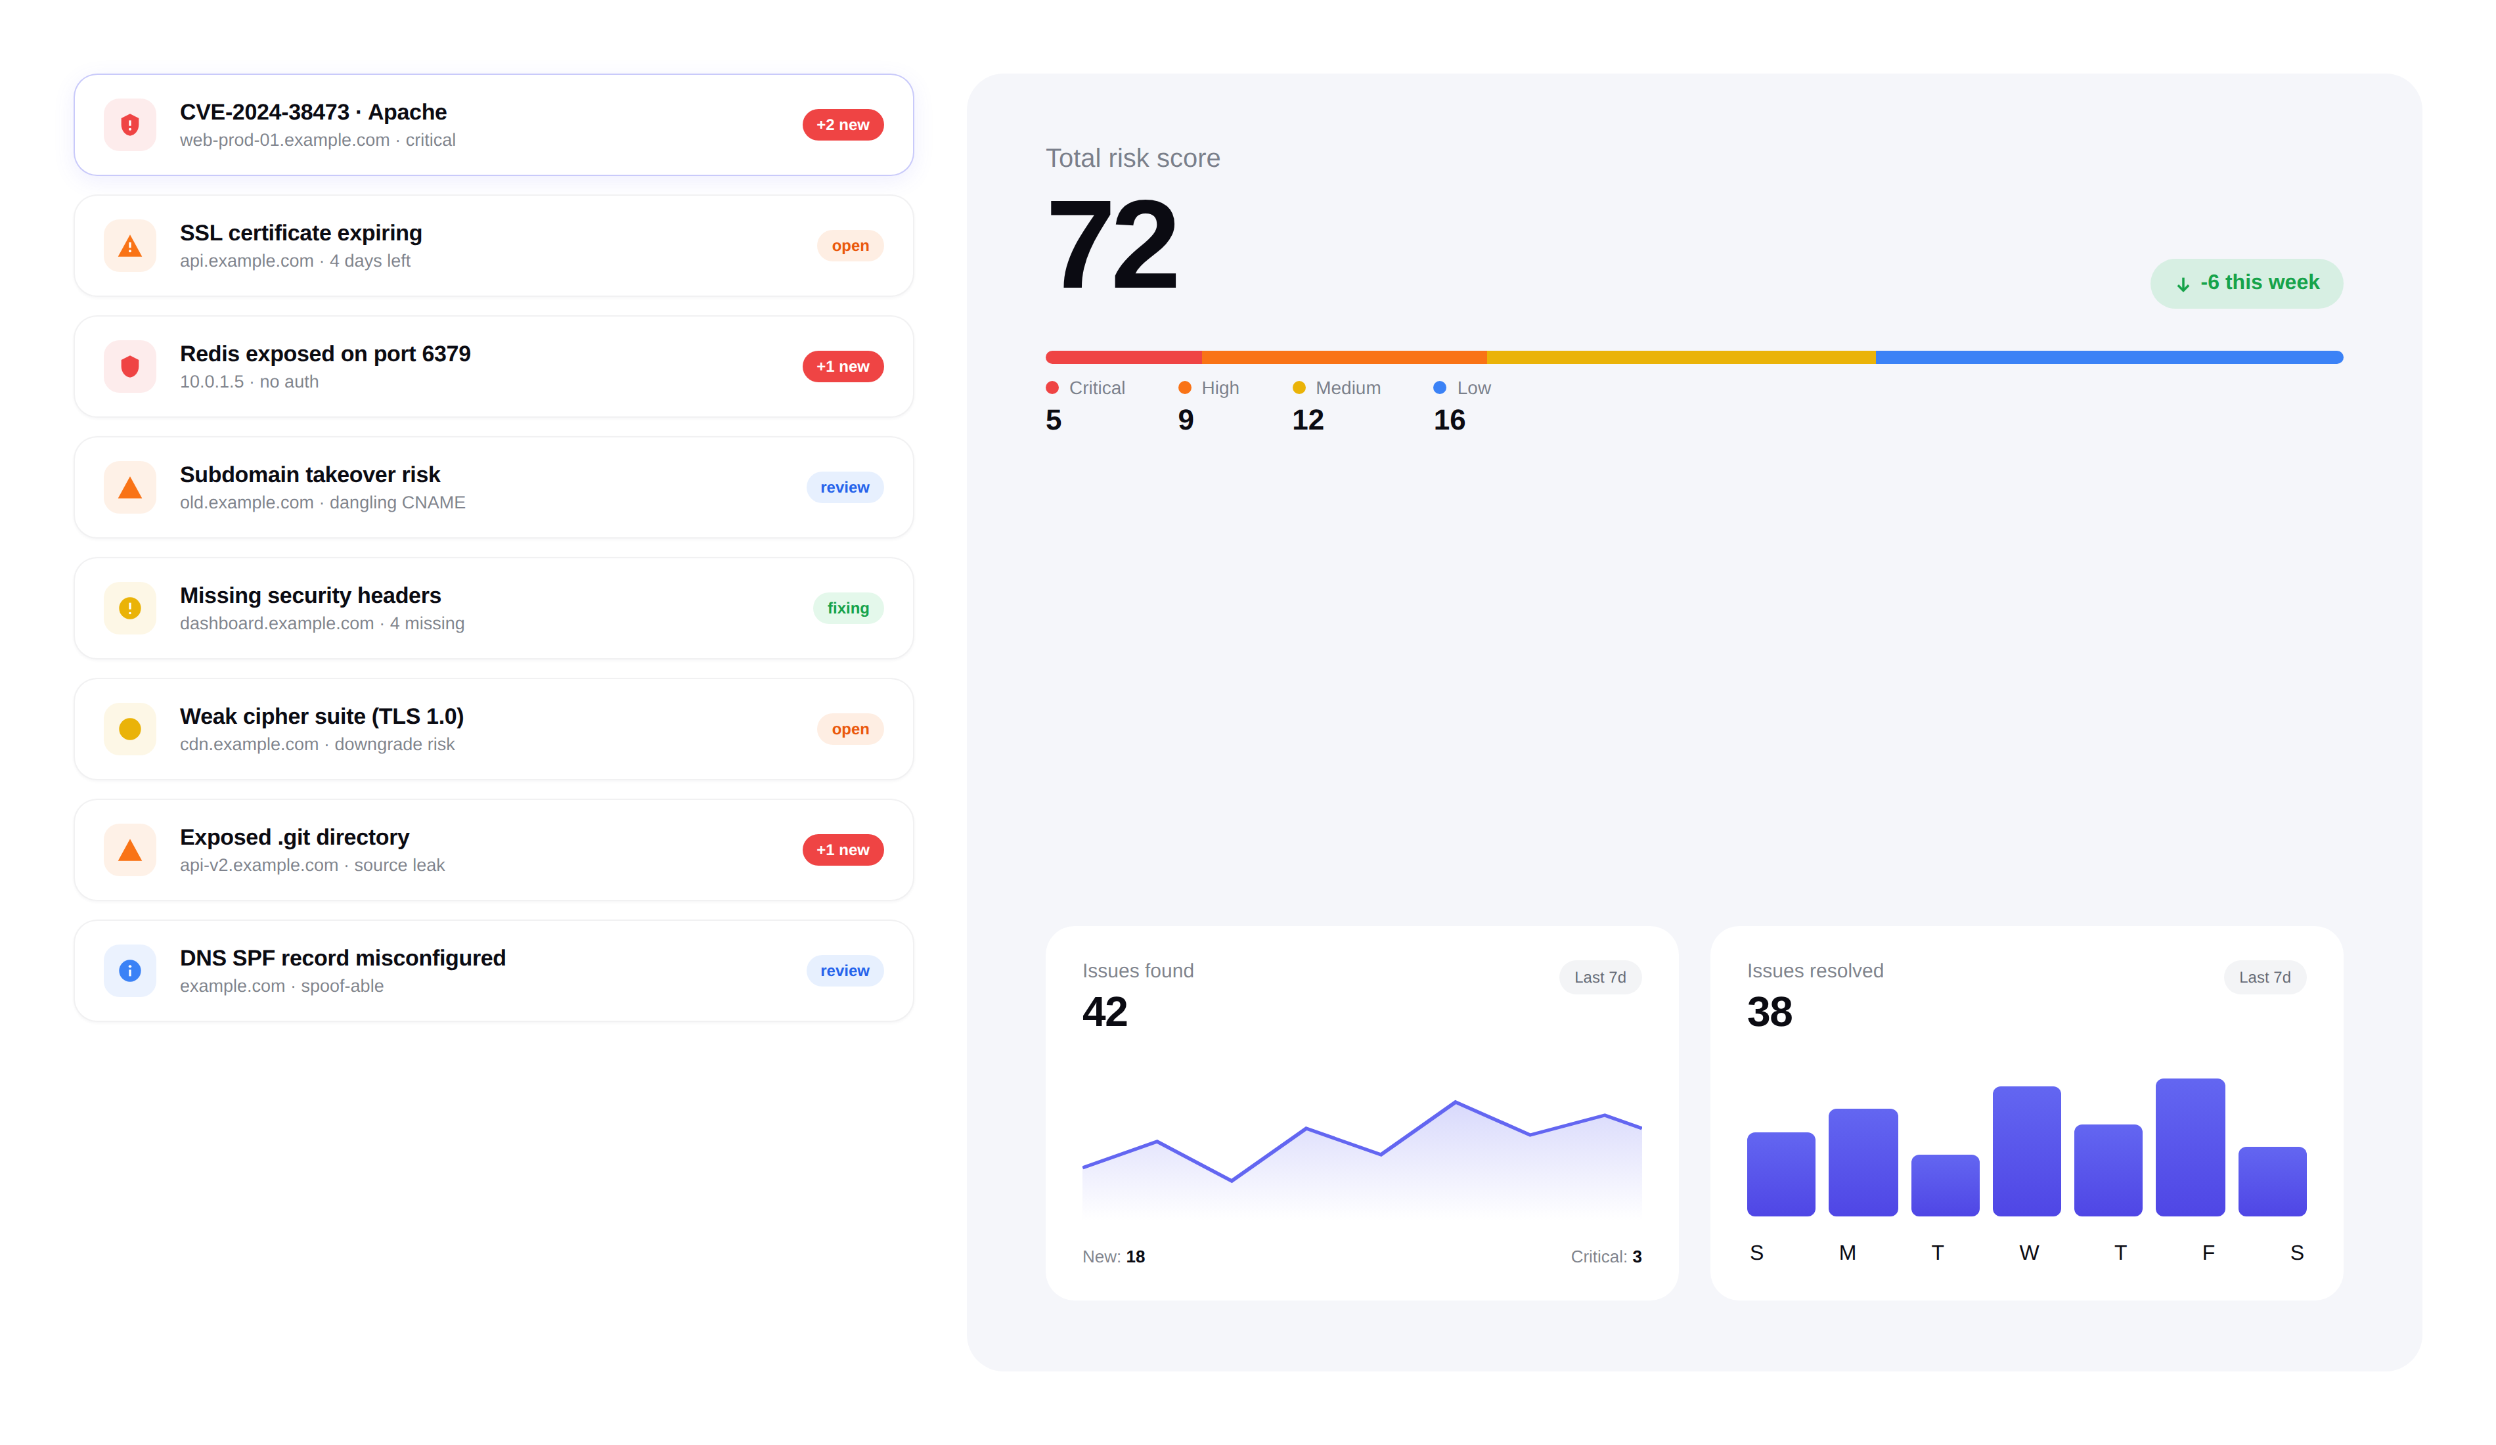Image resolution: width=2496 pixels, height=1445 pixels.
Task: Click the yellow circle icon for Weak cipher
Action: tap(130, 729)
